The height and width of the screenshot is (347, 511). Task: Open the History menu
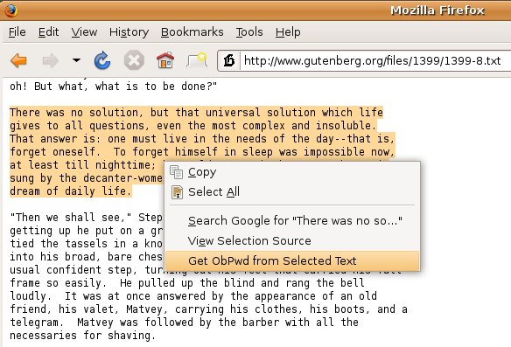(129, 31)
